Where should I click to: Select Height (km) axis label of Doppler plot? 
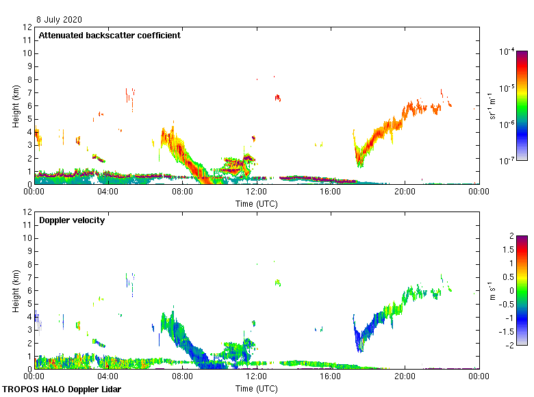pyautogui.click(x=15, y=290)
